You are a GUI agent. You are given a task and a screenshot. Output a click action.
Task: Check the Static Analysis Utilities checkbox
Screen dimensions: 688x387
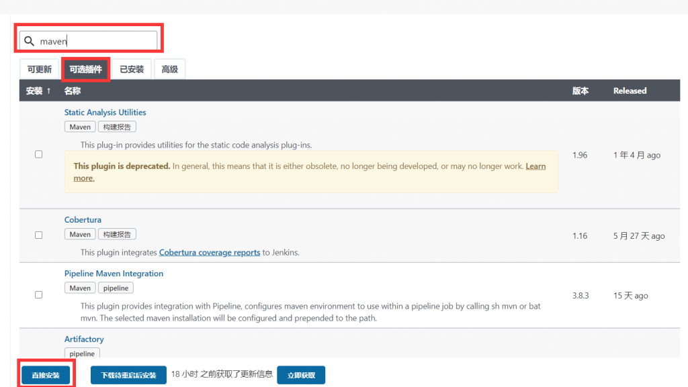click(x=38, y=154)
